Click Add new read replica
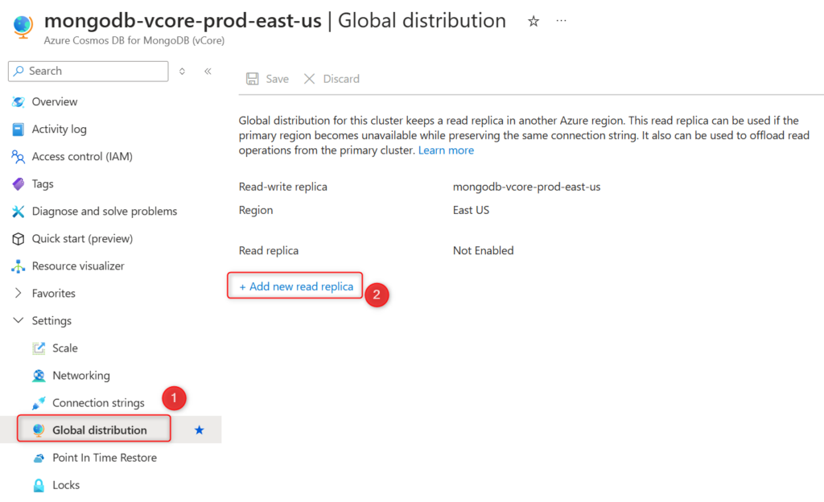Viewport: 824px width, 502px height. point(295,286)
